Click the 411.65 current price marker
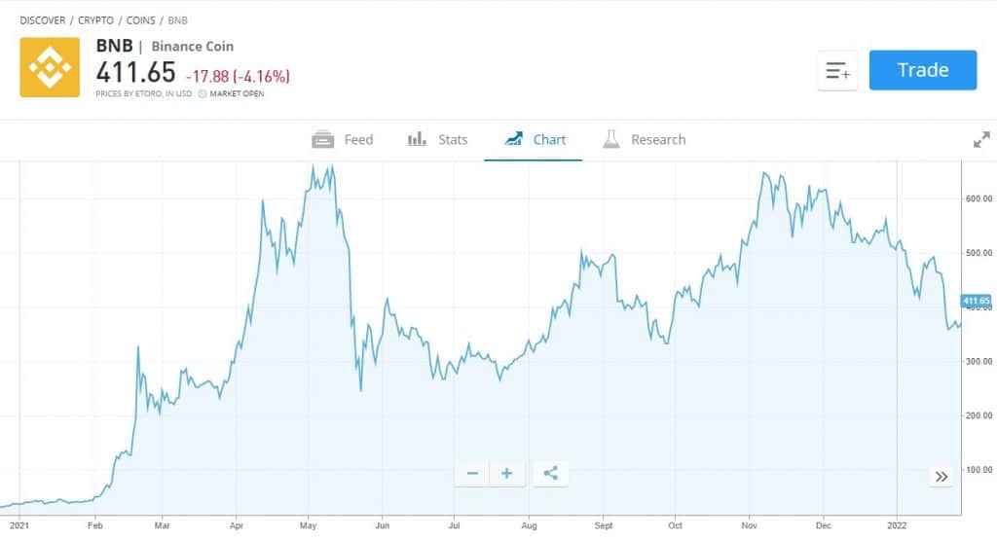 pos(976,301)
